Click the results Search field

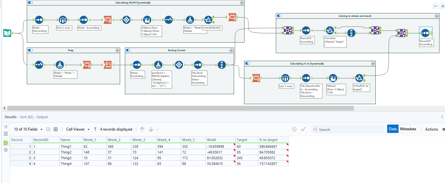point(350,130)
